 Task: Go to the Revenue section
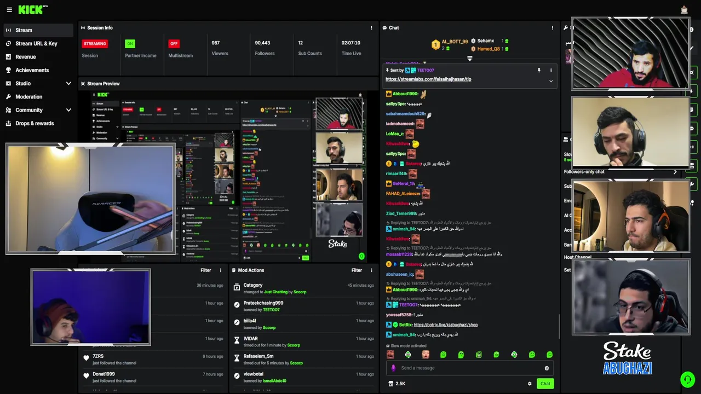tap(26, 57)
